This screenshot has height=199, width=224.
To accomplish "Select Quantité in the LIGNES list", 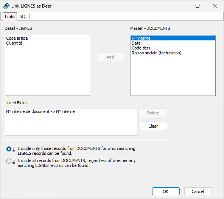I will [14, 43].
